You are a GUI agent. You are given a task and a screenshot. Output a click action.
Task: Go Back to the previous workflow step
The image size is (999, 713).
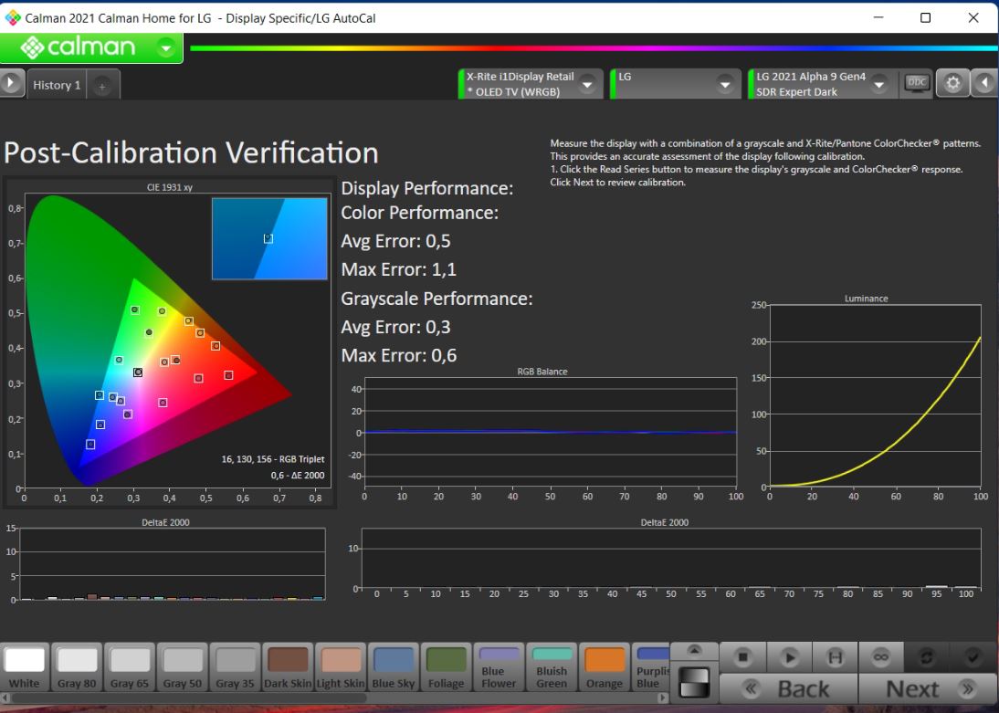pos(789,688)
